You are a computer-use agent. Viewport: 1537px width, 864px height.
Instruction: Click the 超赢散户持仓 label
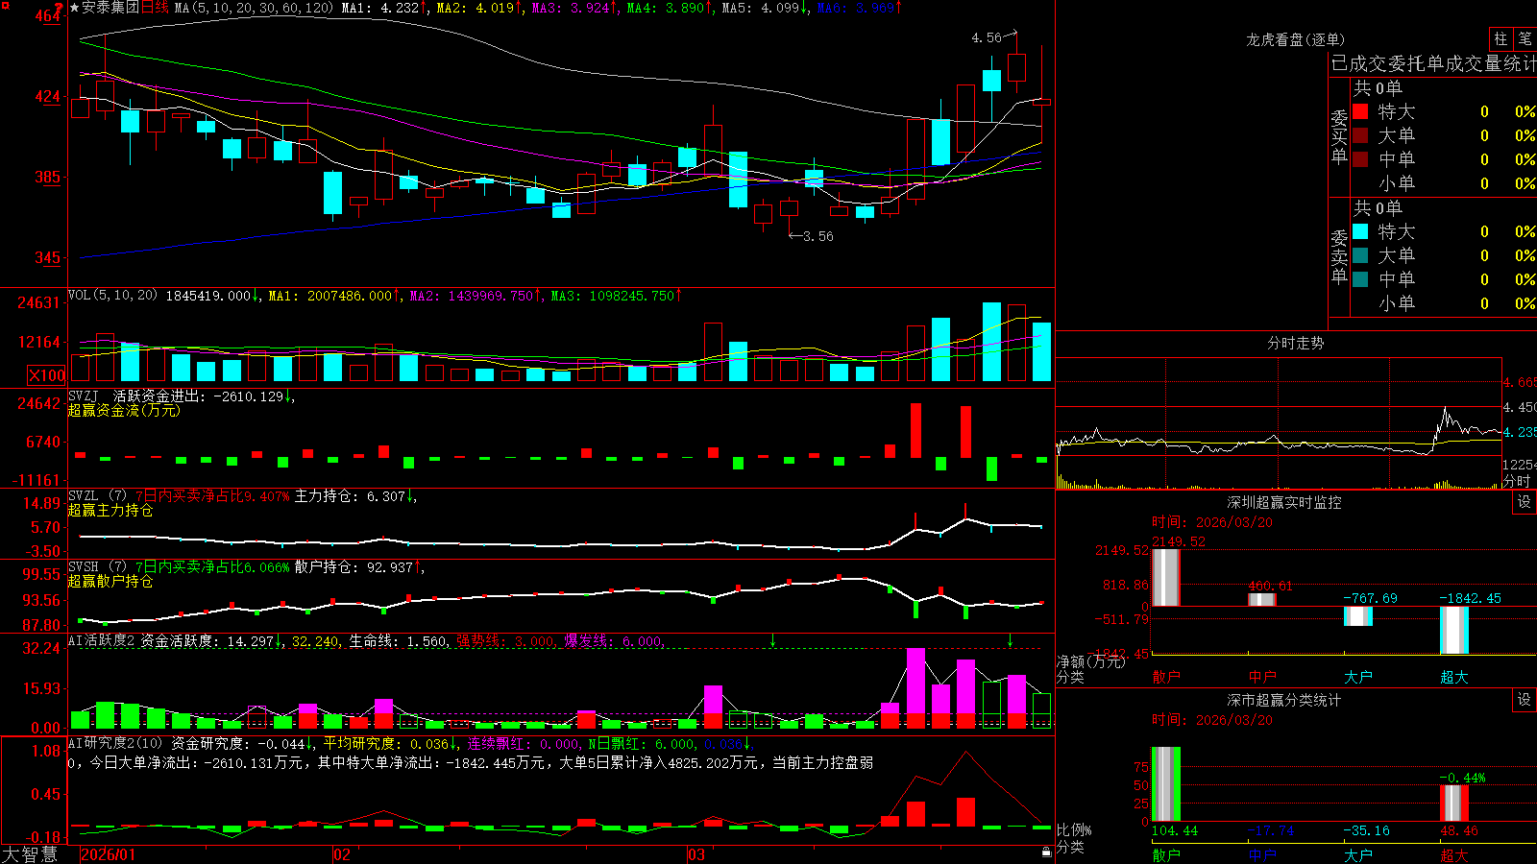110,581
